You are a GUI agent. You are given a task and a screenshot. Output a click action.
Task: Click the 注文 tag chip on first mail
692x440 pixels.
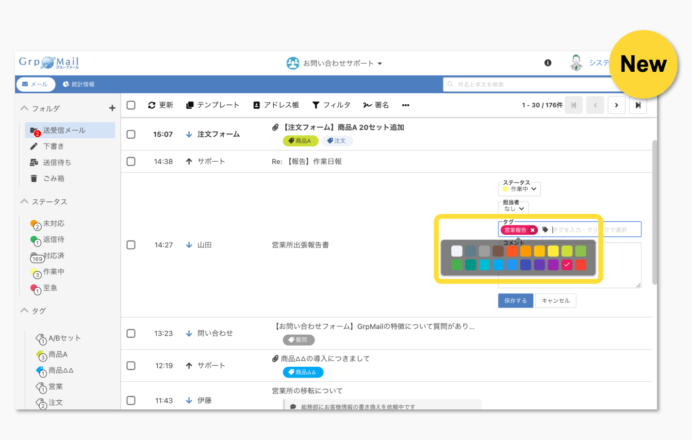click(337, 141)
